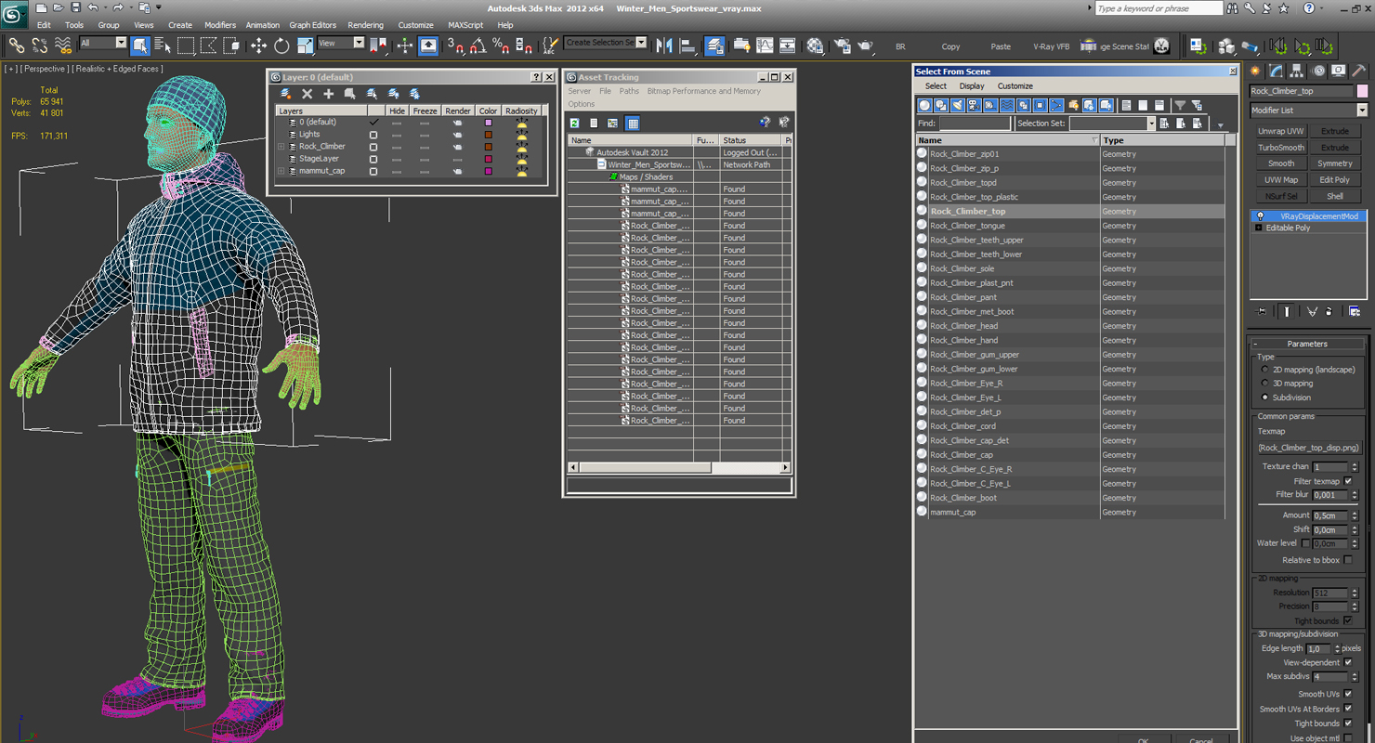
Task: Open the MAXScript menu
Action: pyautogui.click(x=465, y=25)
